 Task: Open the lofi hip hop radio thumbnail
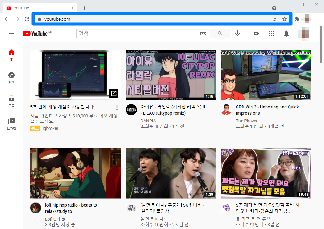pyautogui.click(x=75, y=173)
